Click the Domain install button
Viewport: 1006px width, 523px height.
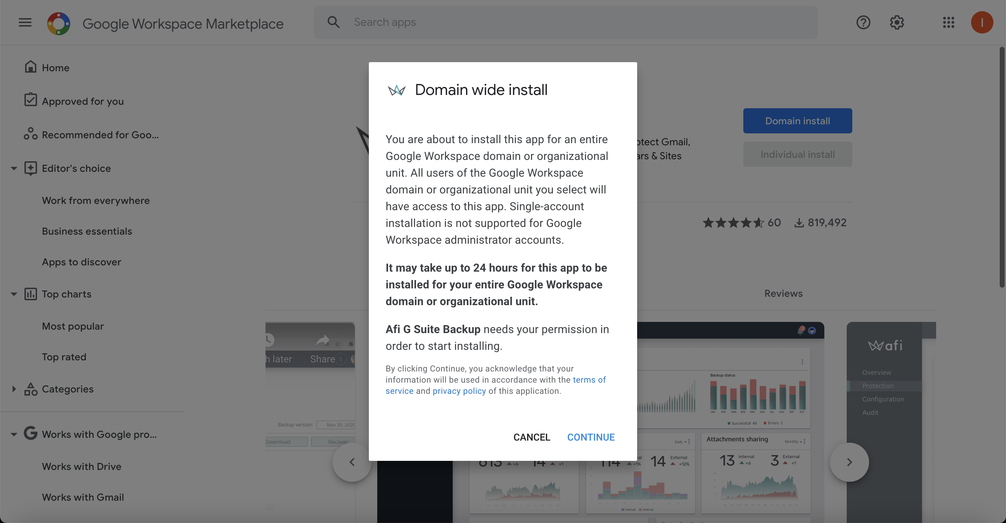(797, 120)
